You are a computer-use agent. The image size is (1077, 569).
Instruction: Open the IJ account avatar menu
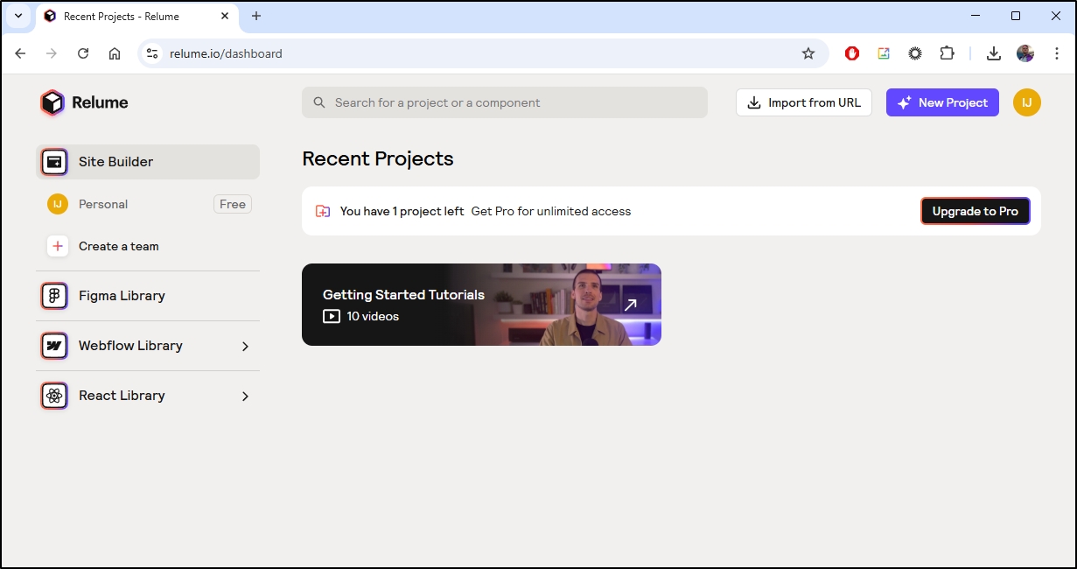pos(1027,102)
